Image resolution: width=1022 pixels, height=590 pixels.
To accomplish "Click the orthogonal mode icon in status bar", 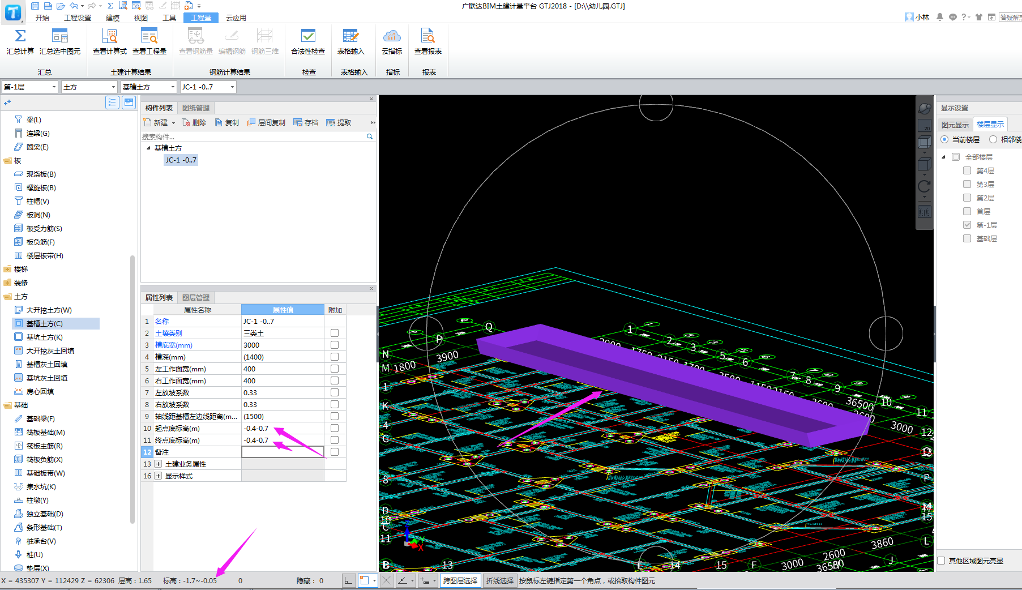I will point(348,580).
